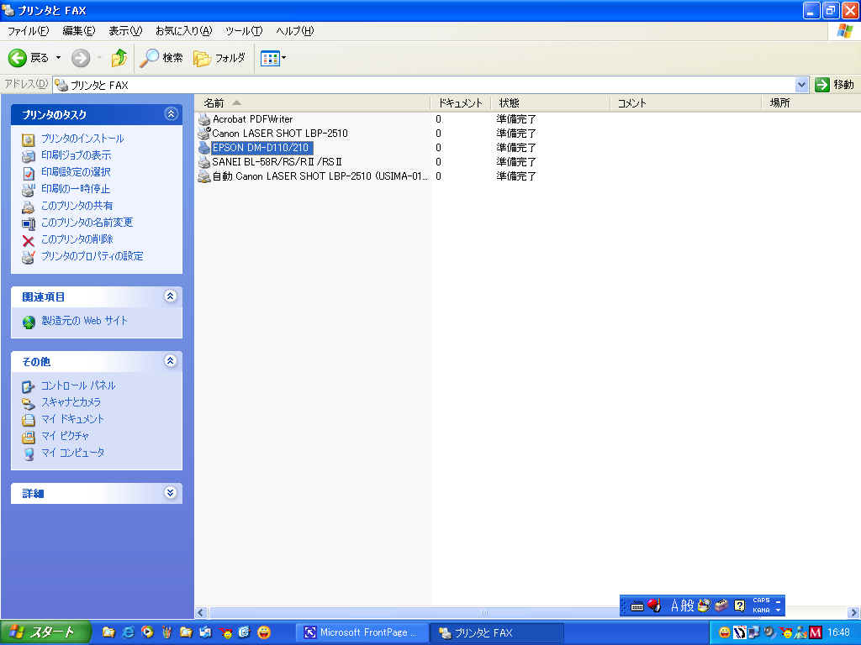Image resolution: width=861 pixels, height=645 pixels.
Task: Click the yellow smiley quick launch icon
Action: tap(264, 632)
